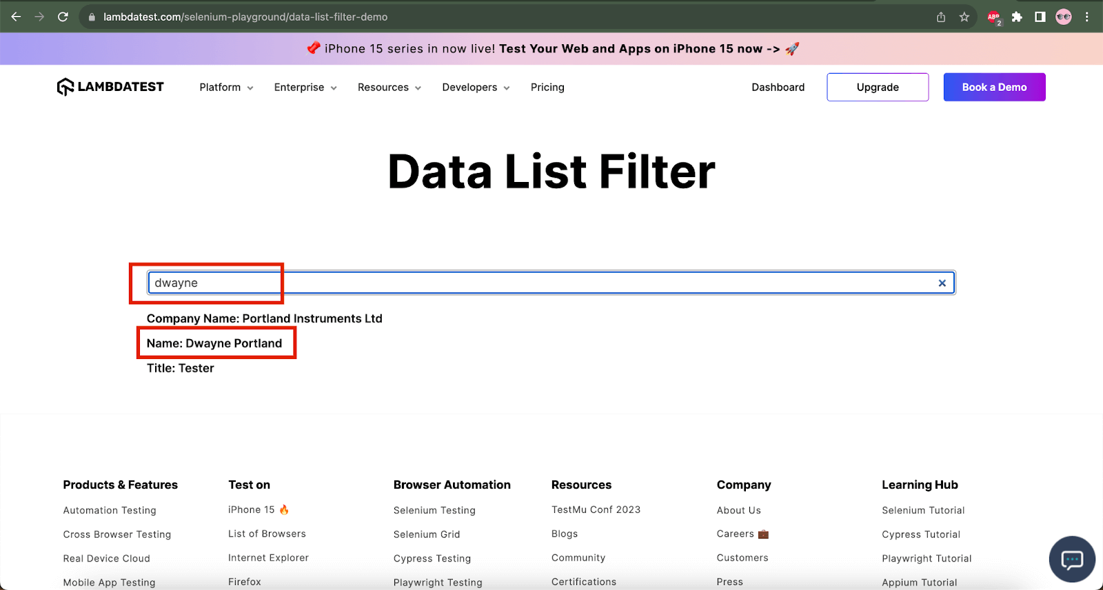Click the iPhone 15 announcement banner

point(551,49)
